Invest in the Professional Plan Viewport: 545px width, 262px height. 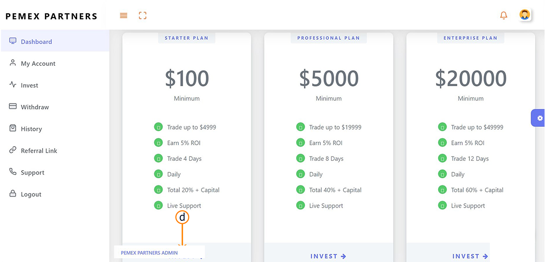tap(328, 256)
